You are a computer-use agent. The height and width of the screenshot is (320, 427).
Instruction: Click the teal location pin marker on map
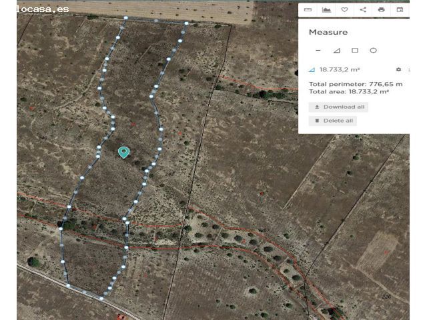123,152
